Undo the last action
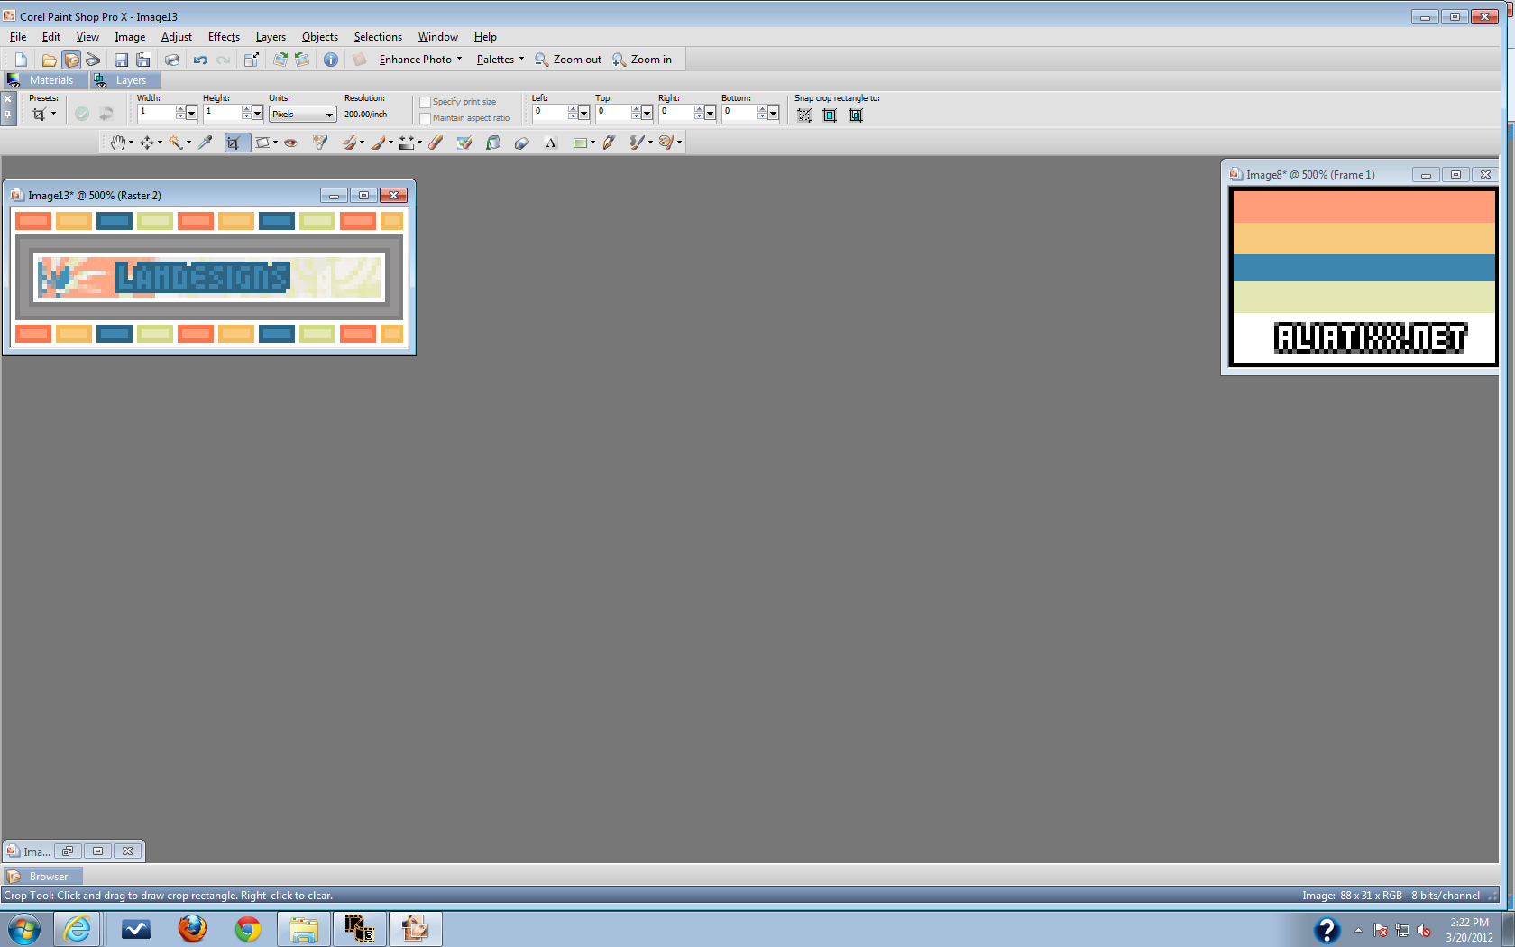 point(200,60)
